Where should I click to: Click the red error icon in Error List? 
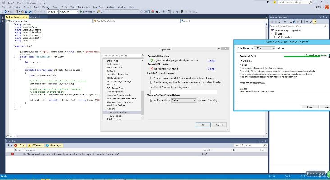13,154
